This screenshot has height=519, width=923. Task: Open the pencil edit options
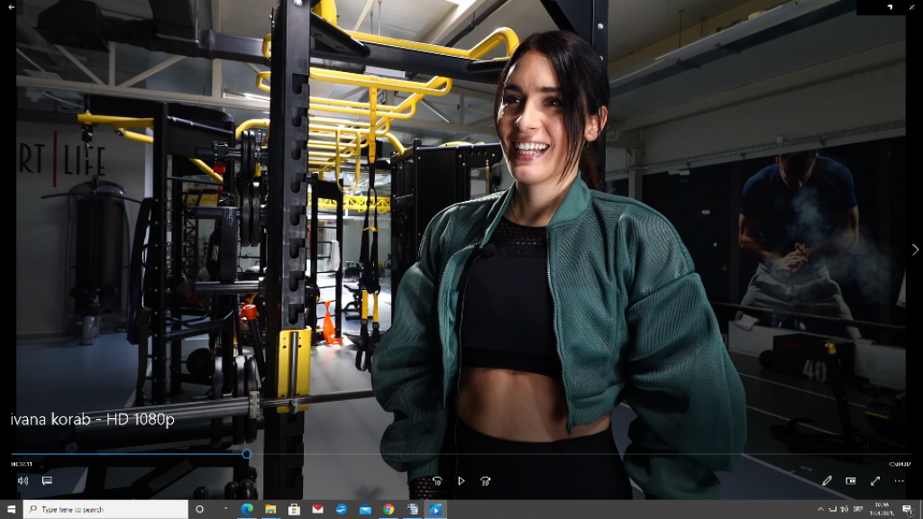click(827, 481)
